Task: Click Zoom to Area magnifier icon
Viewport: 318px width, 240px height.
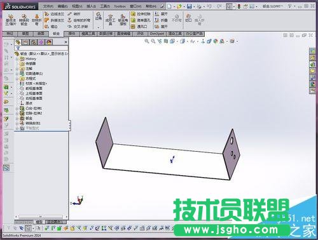Action: [153, 41]
